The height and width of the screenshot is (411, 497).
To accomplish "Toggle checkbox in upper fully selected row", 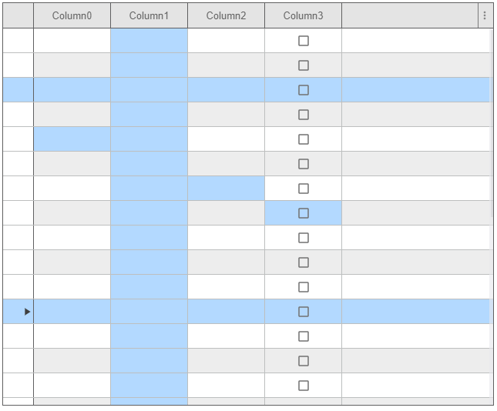I will (303, 90).
